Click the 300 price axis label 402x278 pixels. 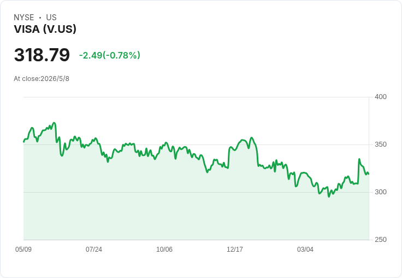(x=381, y=192)
